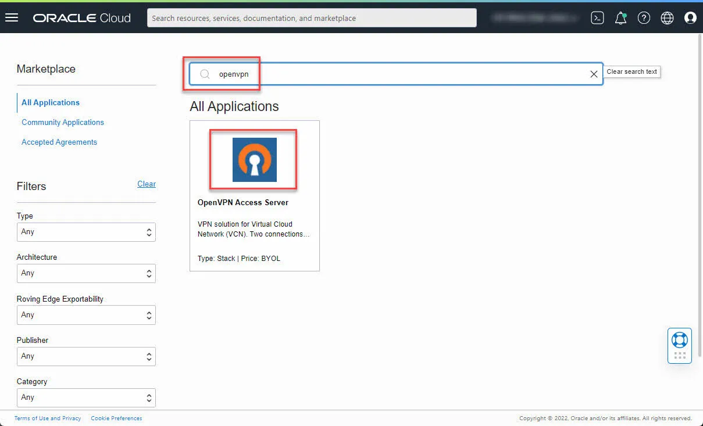Expand the Roving Edge Exportability dropdown
Screen dimensions: 703x426
click(x=86, y=315)
